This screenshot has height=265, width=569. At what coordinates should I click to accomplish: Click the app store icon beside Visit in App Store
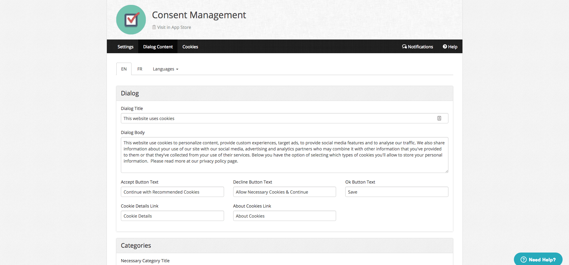pos(154,27)
